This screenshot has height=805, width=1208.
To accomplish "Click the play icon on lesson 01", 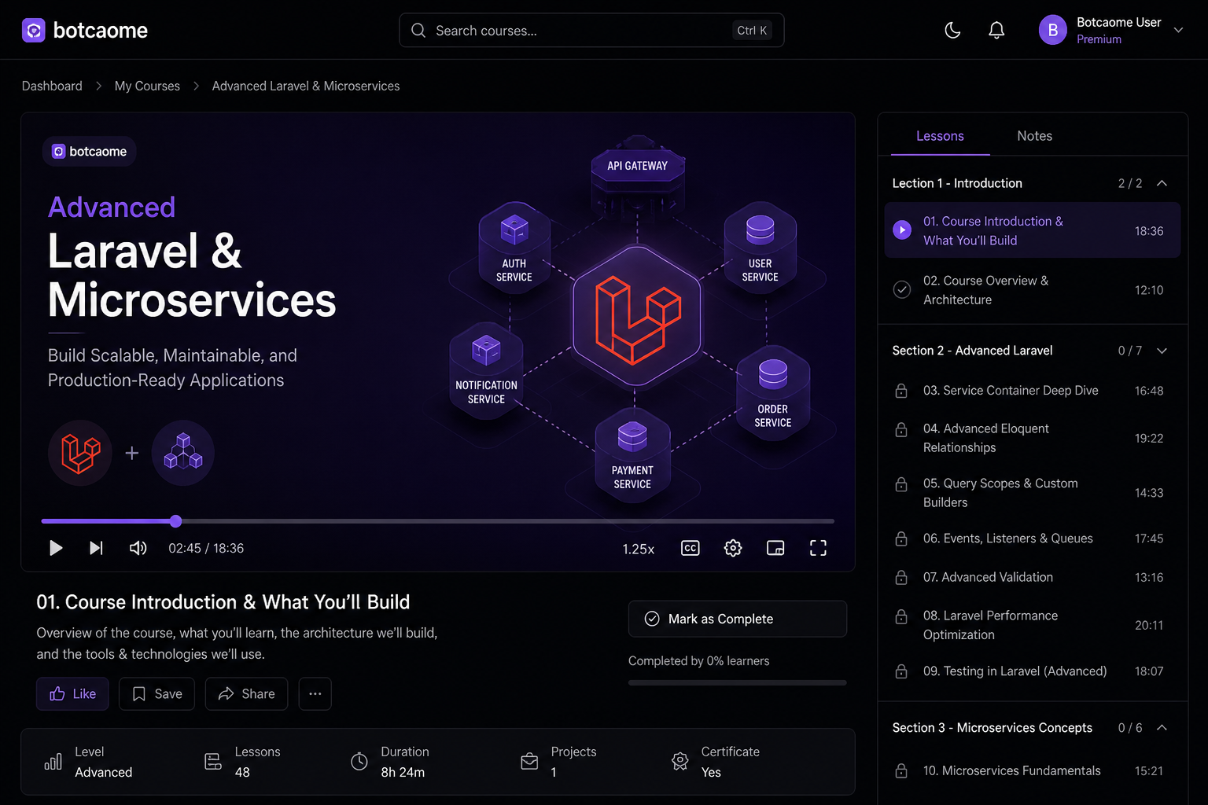I will pos(902,230).
